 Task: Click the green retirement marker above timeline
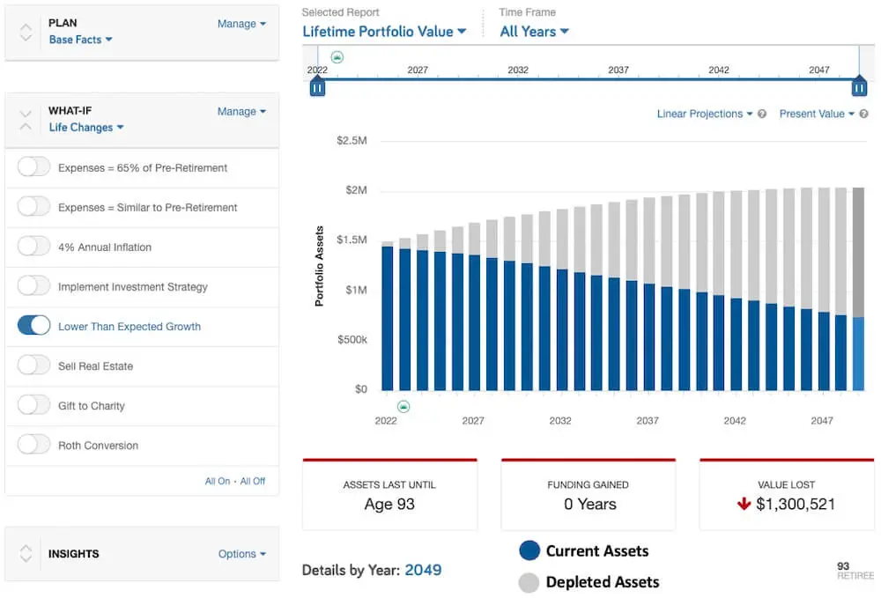[337, 57]
